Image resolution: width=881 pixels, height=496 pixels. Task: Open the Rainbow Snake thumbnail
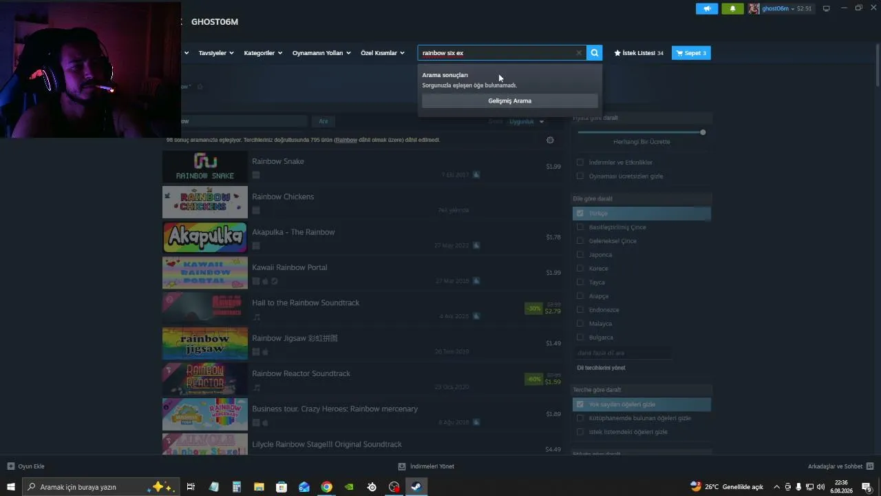[x=205, y=167]
